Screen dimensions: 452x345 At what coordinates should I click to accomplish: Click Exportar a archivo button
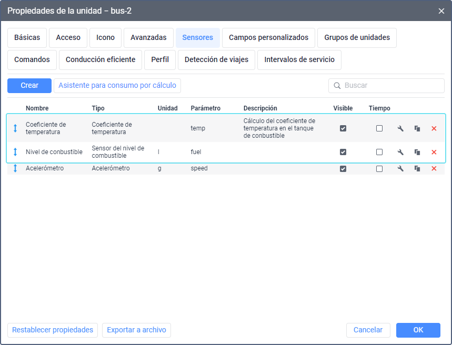point(136,330)
